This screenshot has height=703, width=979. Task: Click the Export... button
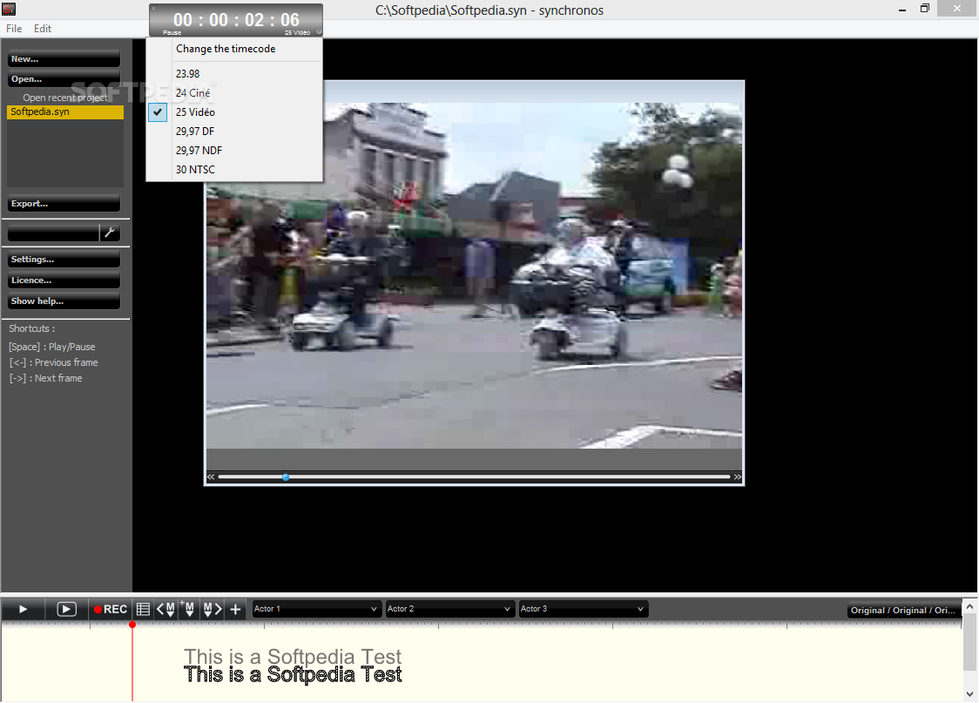[64, 204]
